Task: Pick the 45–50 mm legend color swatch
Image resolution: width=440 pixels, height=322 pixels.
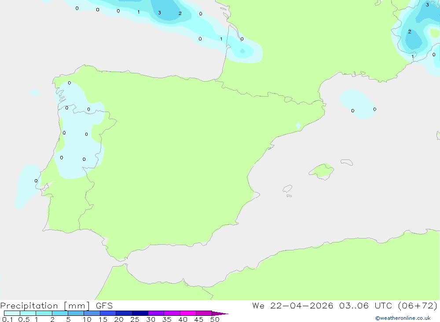Action: 204,313
